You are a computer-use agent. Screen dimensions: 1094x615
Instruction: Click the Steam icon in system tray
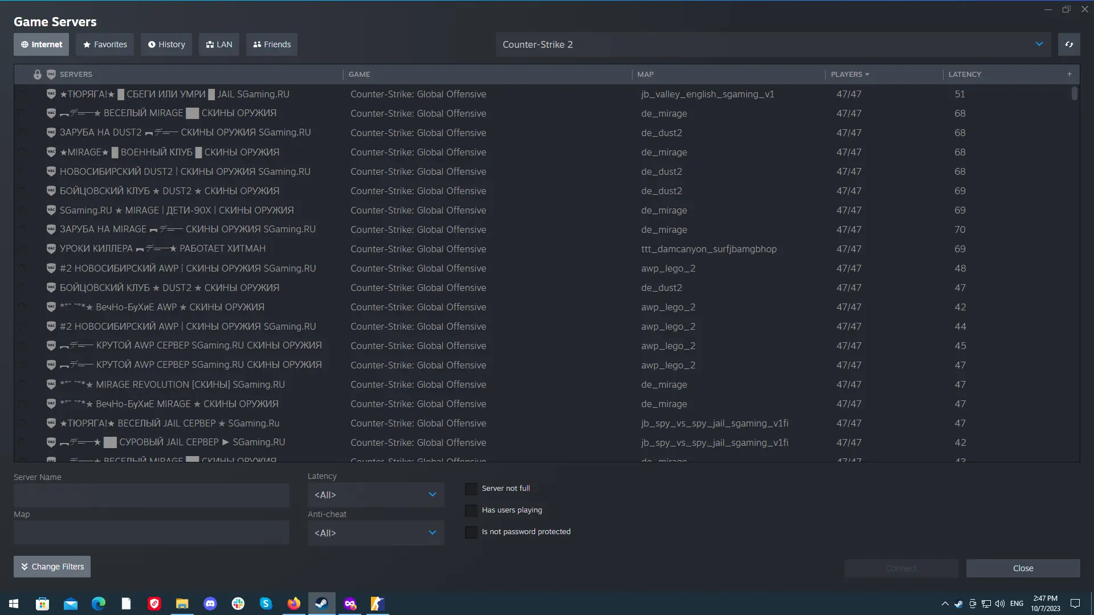click(x=959, y=604)
